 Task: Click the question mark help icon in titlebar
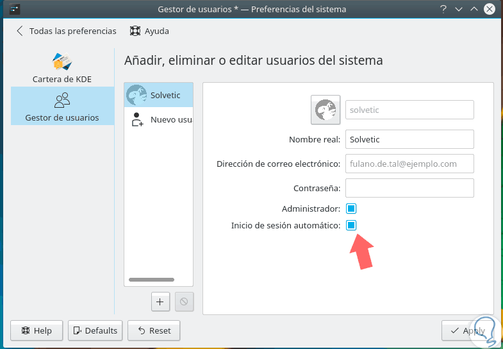coord(443,9)
